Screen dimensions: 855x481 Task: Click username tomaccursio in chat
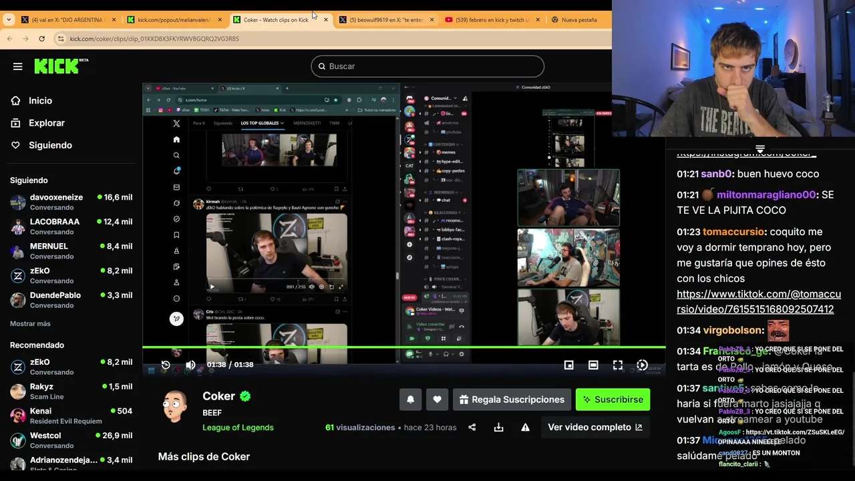click(x=733, y=232)
